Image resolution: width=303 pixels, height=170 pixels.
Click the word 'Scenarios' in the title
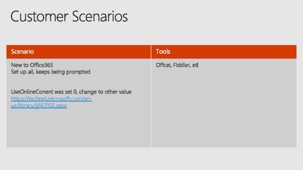[x=100, y=16]
